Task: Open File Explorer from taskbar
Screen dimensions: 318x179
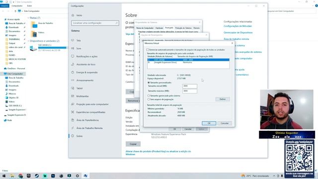Action: point(12,176)
